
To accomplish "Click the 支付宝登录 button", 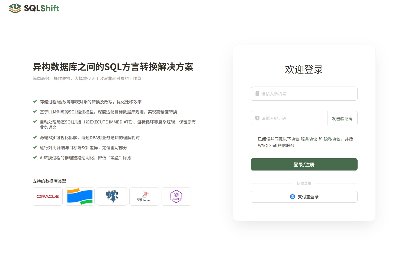I will 304,197.
